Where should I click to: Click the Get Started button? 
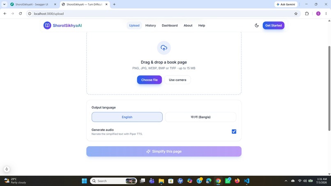coord(274,25)
